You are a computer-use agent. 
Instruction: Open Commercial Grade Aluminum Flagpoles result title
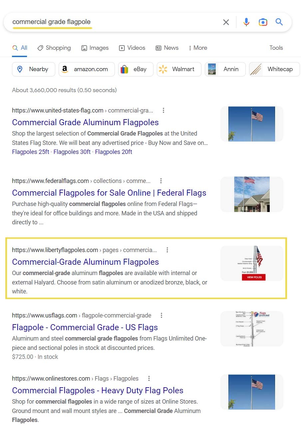(x=85, y=122)
